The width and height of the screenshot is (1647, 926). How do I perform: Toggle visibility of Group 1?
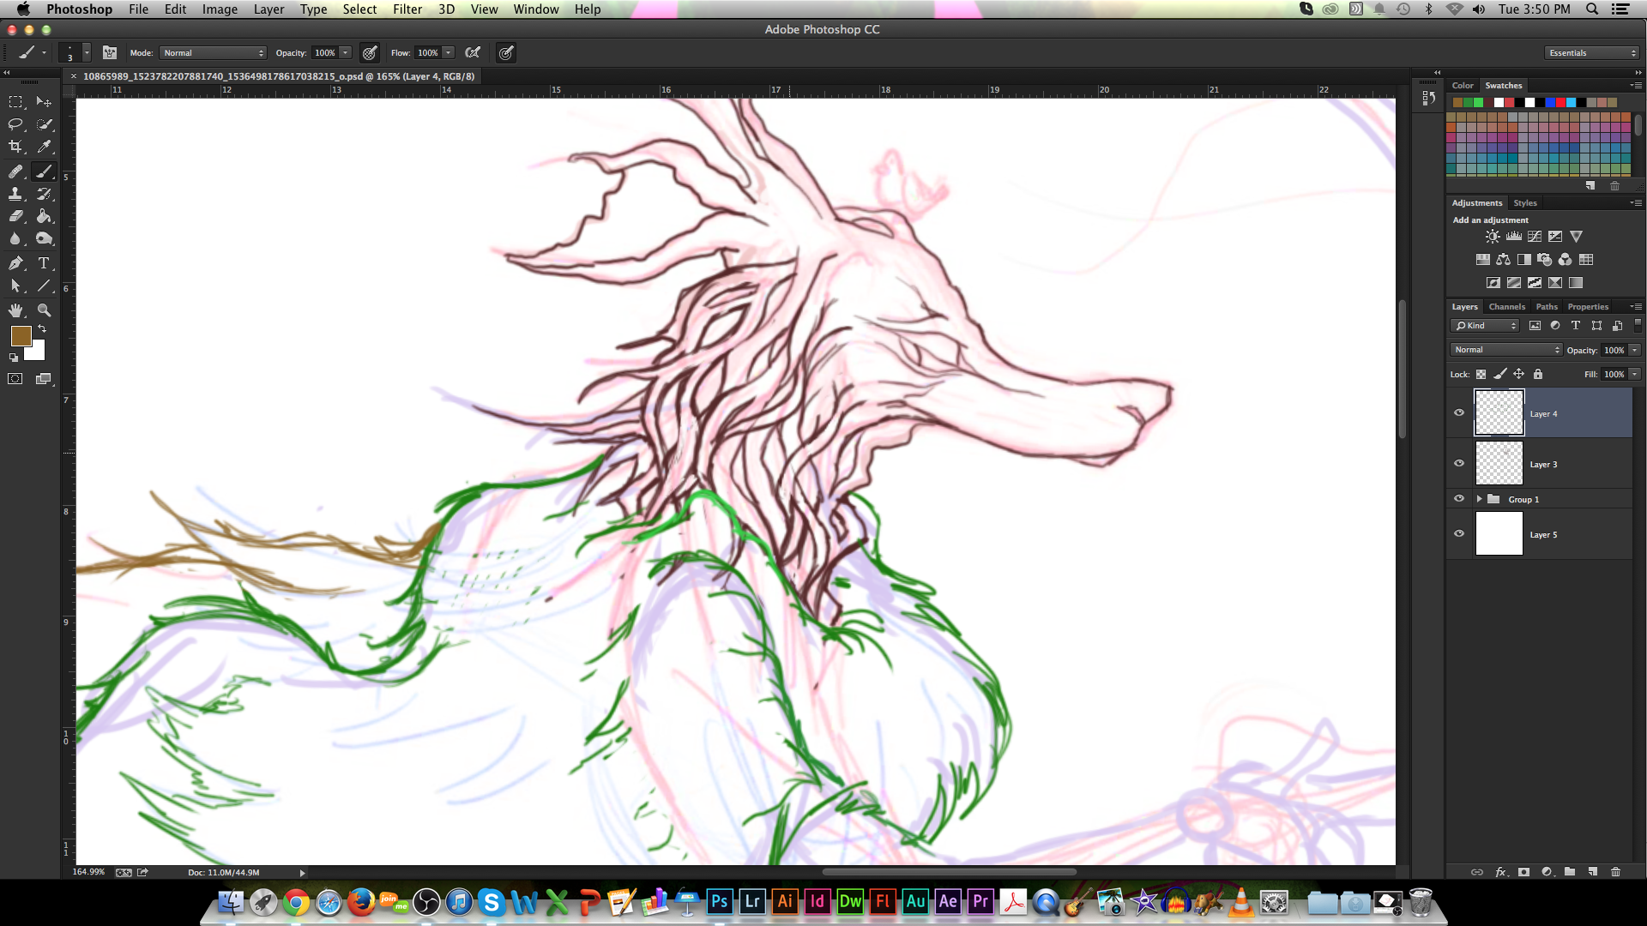point(1459,498)
